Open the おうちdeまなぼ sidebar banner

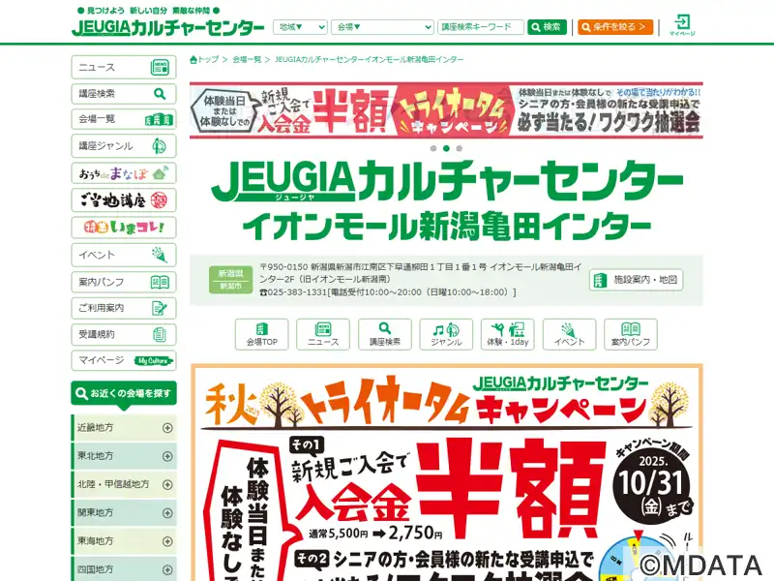coord(124,173)
